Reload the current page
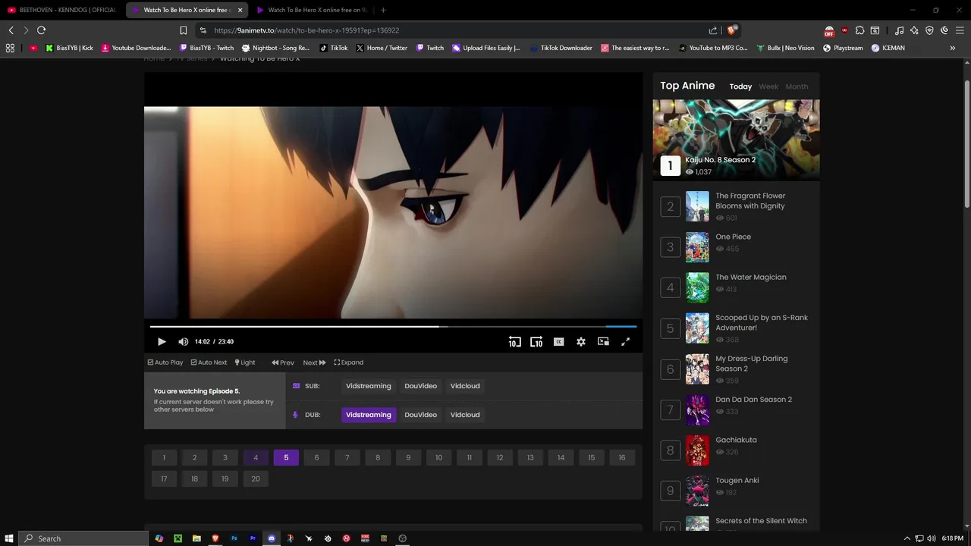Screen dimensions: 971x546 [41, 30]
